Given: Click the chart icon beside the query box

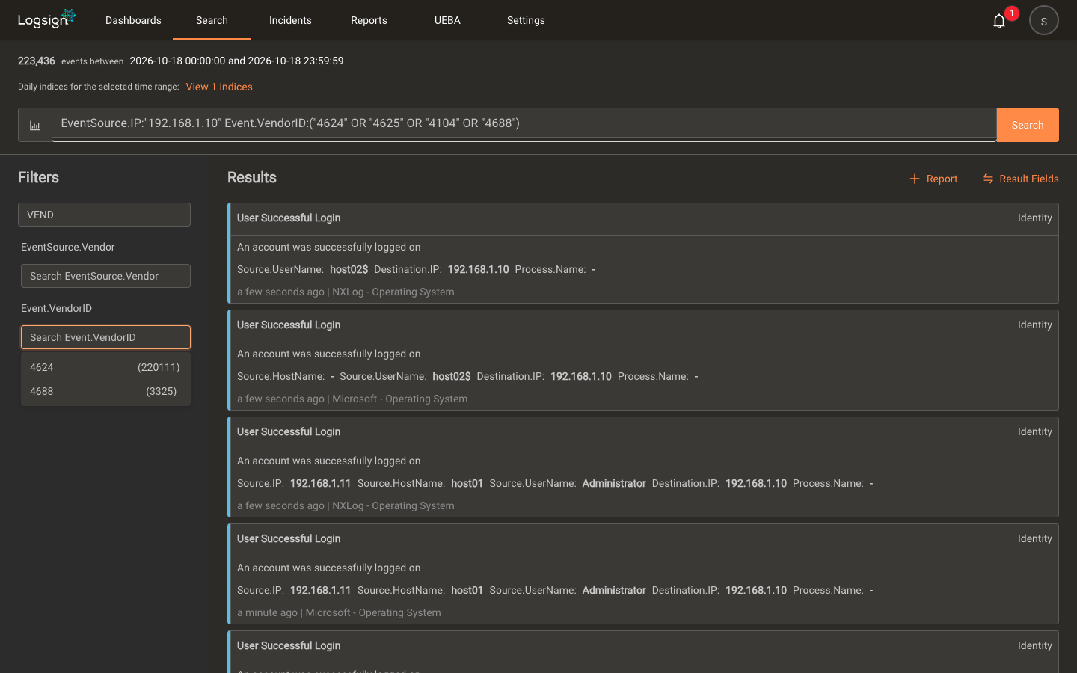Looking at the screenshot, I should (x=35, y=125).
